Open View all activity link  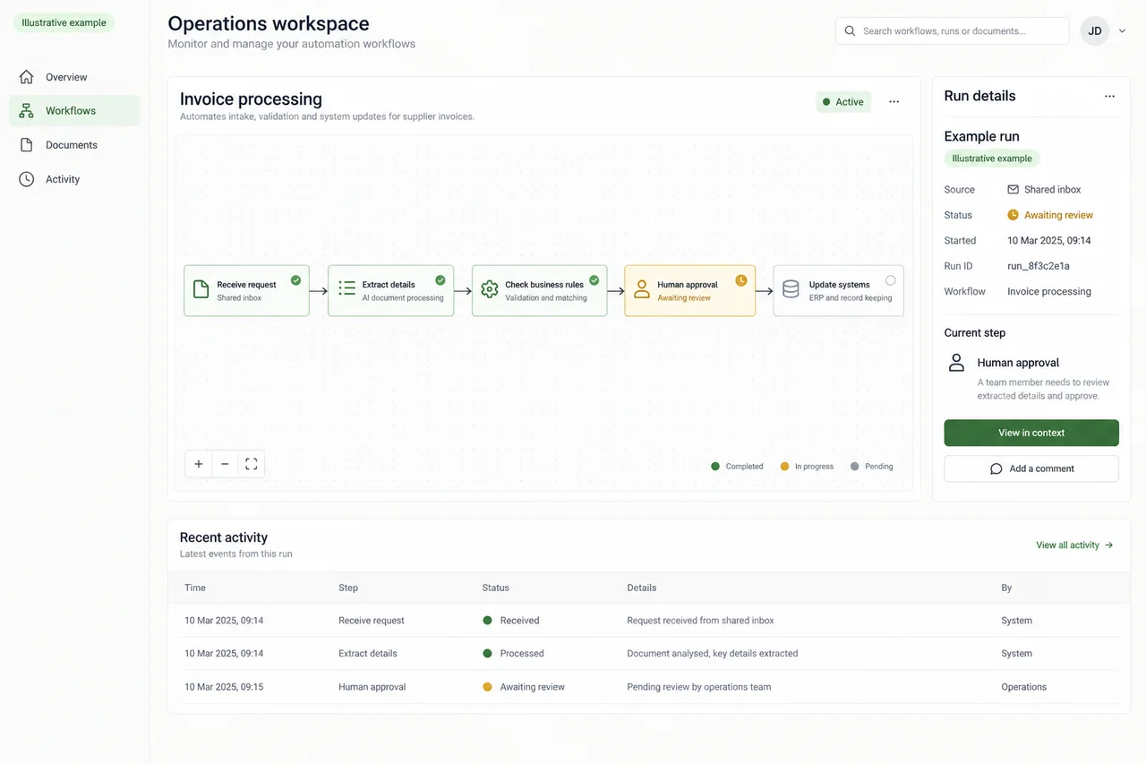(1074, 545)
